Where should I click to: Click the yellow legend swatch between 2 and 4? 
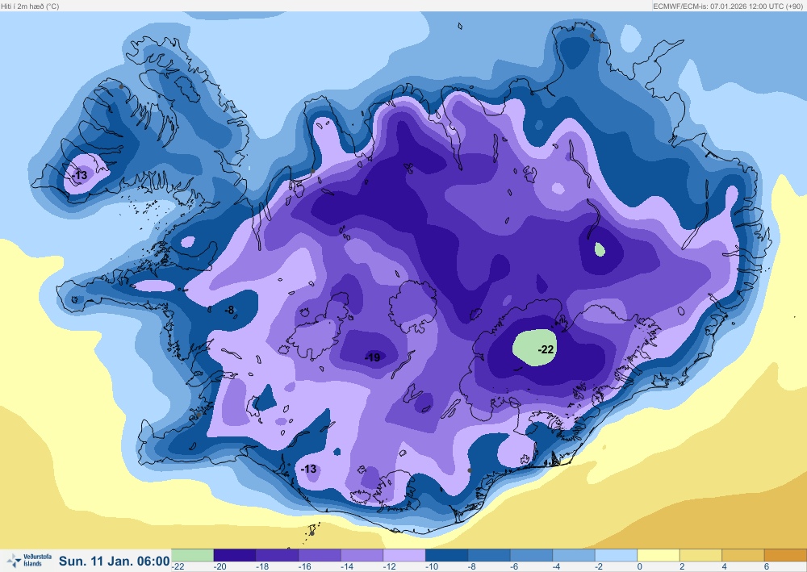tap(701, 555)
